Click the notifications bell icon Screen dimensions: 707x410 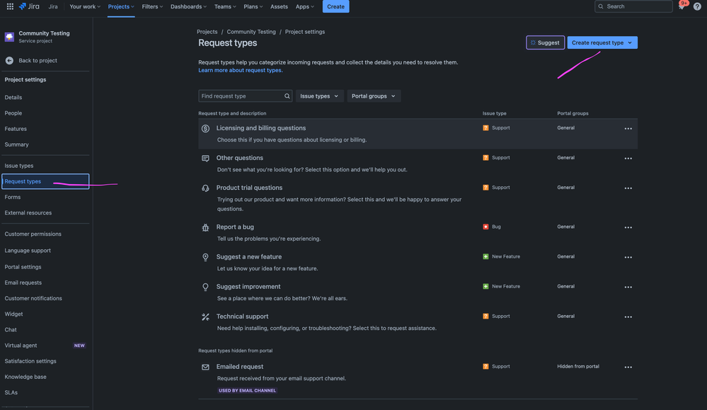[x=679, y=4]
